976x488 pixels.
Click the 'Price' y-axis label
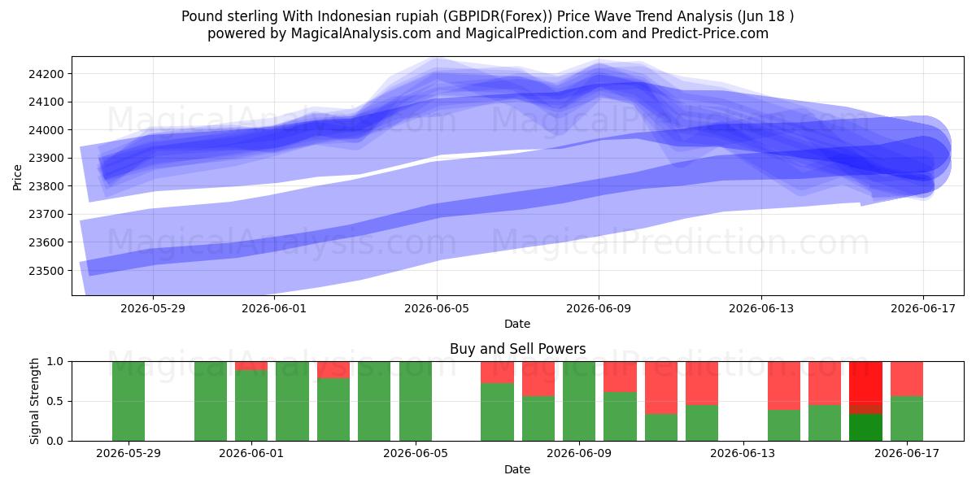18,176
